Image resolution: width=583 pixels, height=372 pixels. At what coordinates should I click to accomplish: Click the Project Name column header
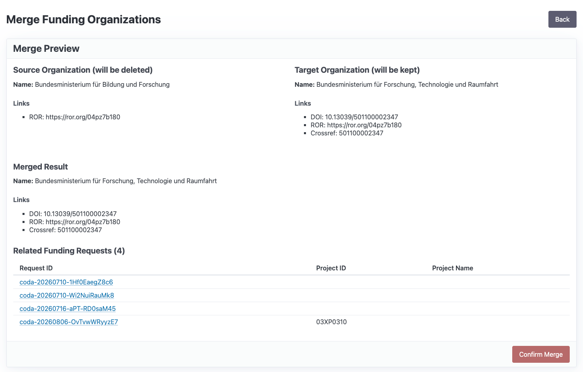click(x=452, y=268)
